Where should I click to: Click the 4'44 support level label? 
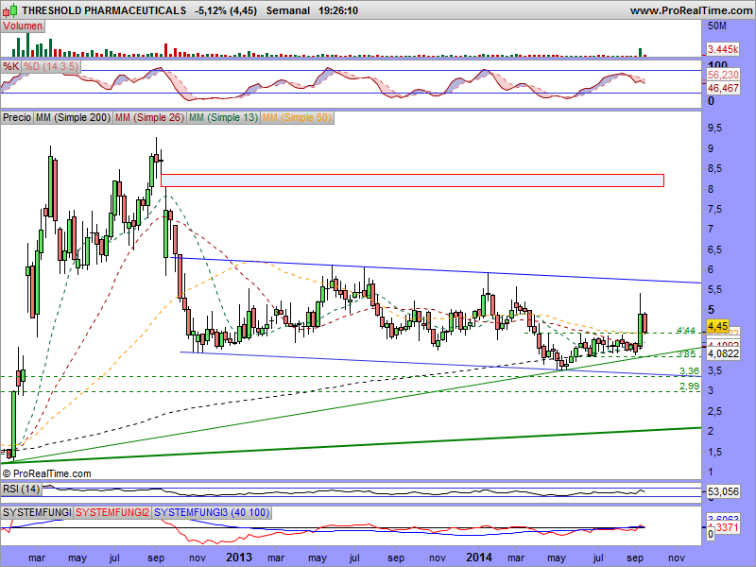click(686, 331)
